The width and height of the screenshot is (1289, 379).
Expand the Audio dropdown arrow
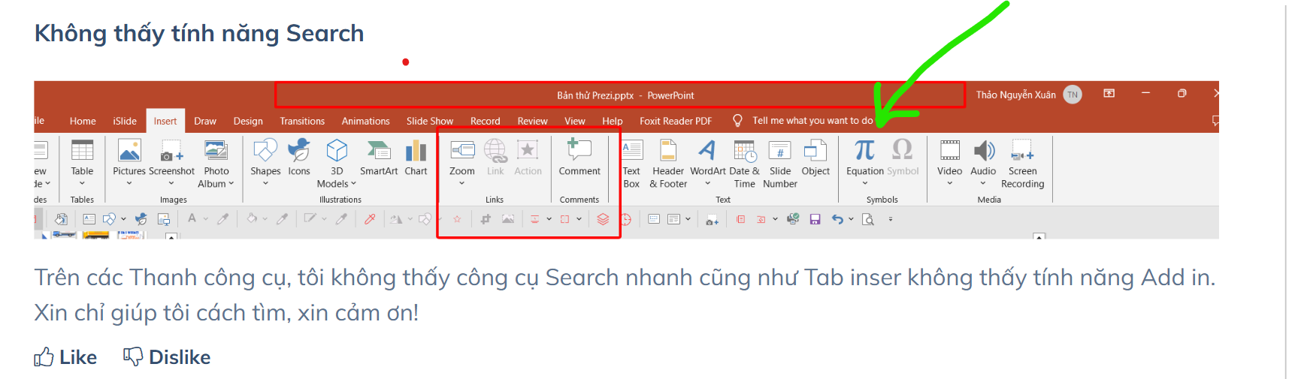[x=983, y=184]
